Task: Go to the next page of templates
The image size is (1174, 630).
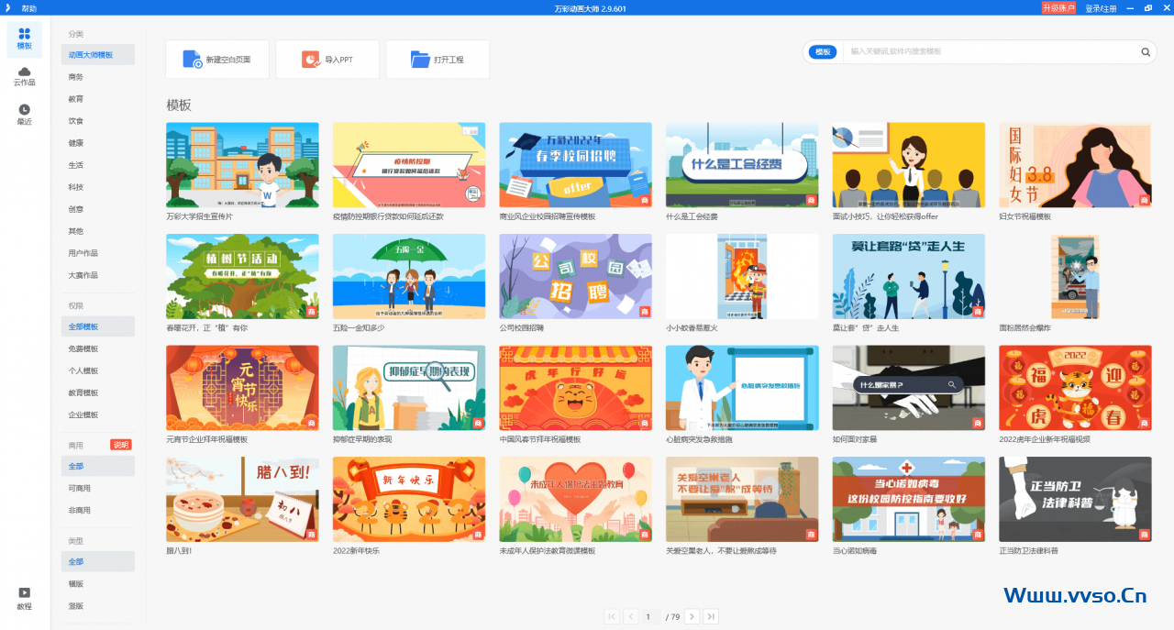Action: pyautogui.click(x=692, y=616)
